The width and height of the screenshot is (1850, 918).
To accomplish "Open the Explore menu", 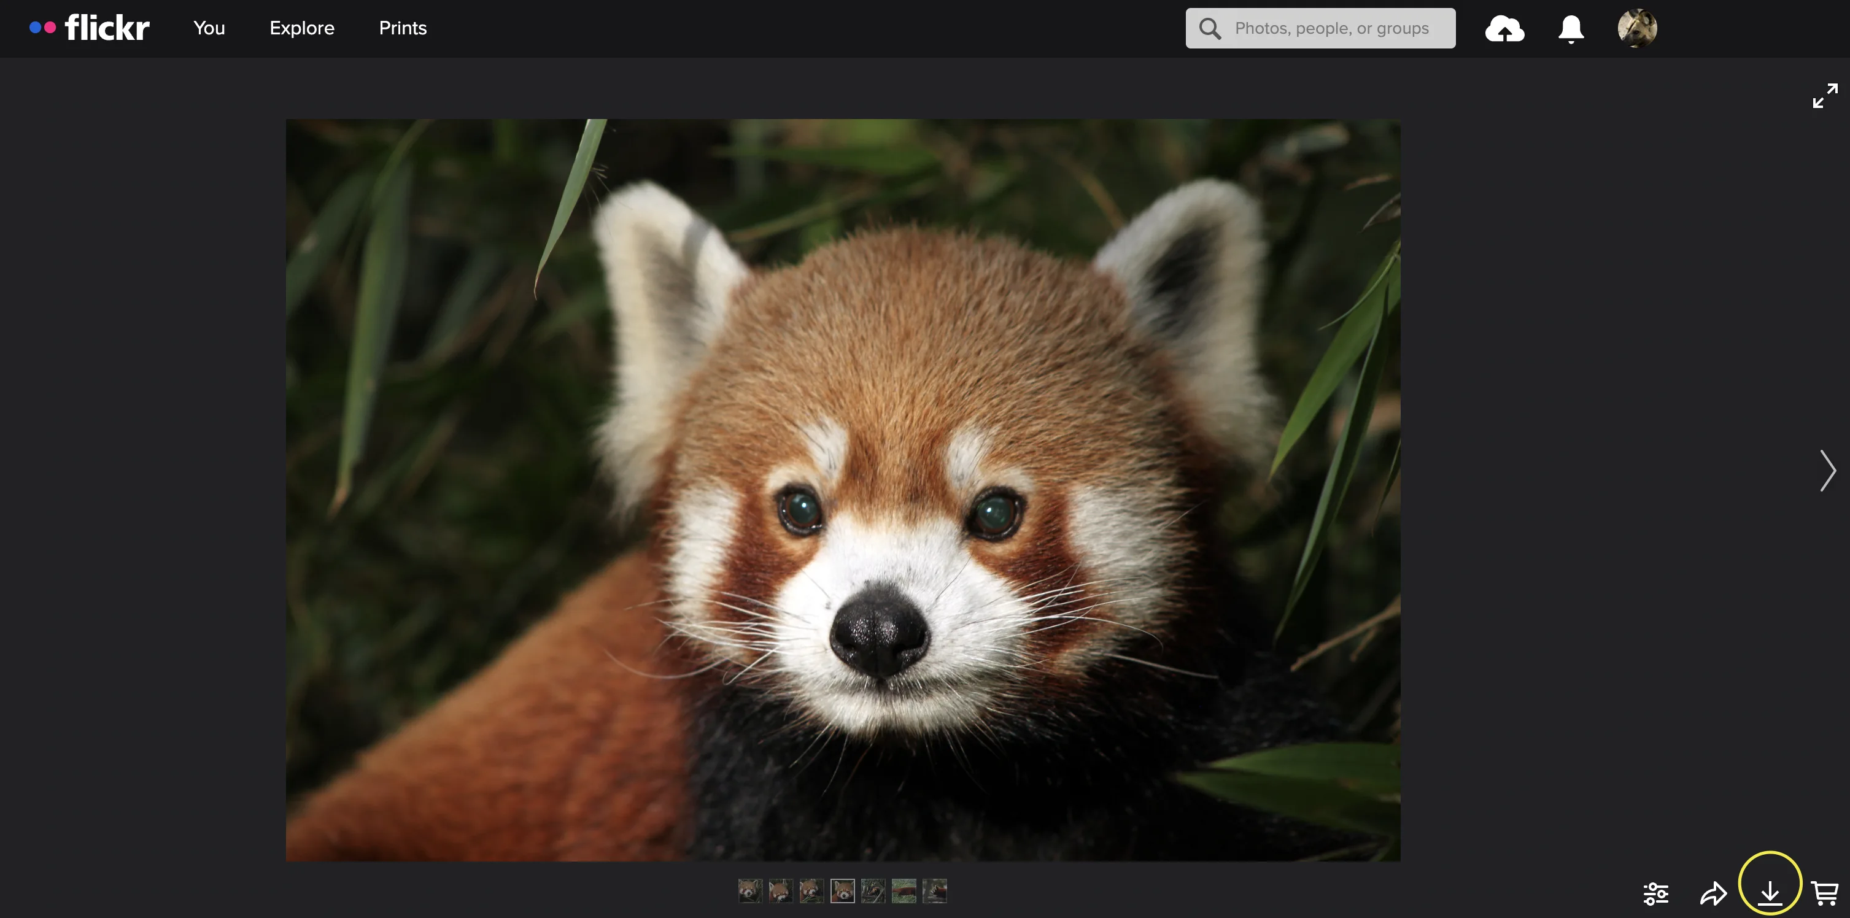I will coord(301,28).
